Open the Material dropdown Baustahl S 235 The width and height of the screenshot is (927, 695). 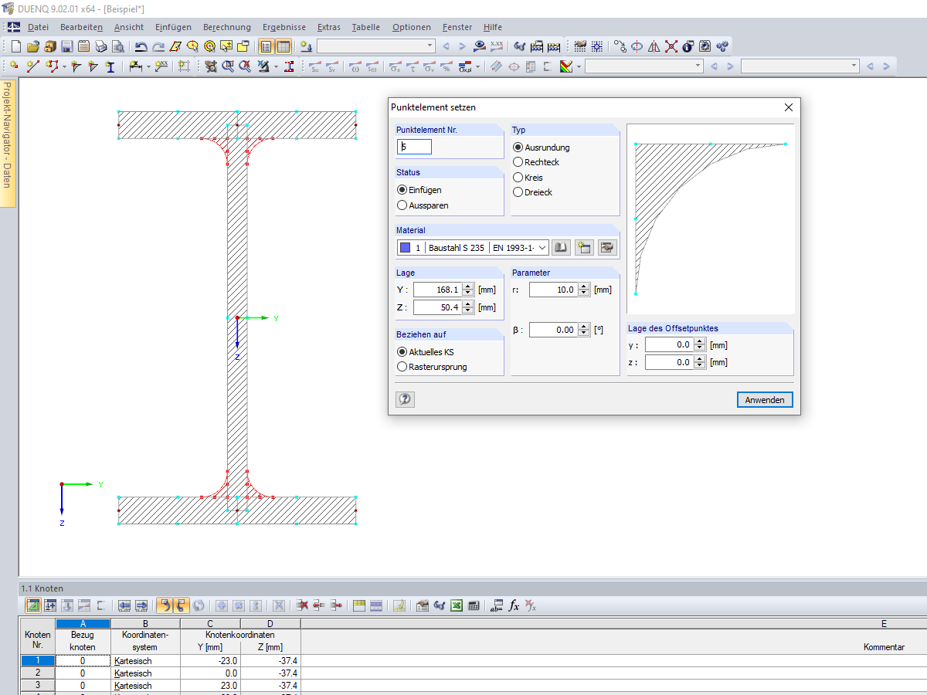(x=542, y=248)
